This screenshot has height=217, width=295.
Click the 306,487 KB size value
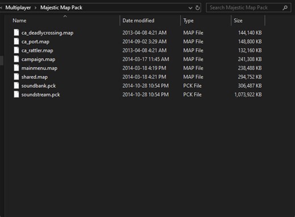[250, 86]
